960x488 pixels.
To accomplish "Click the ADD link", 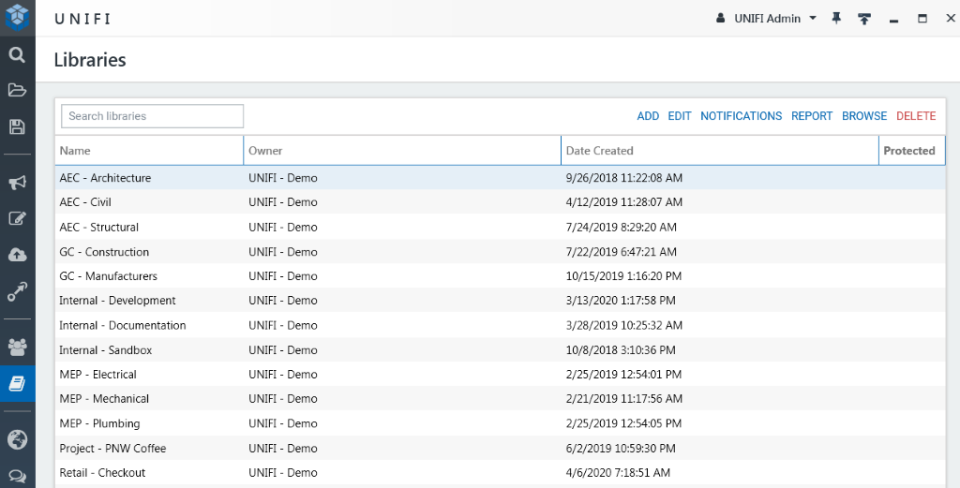I will point(648,116).
